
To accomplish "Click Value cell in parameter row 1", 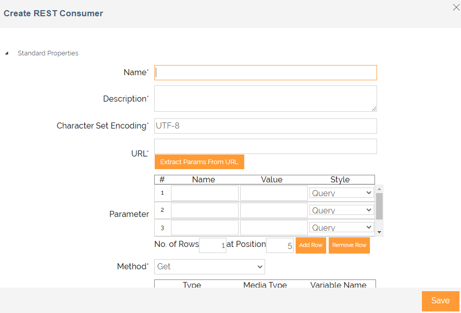I will point(274,193).
